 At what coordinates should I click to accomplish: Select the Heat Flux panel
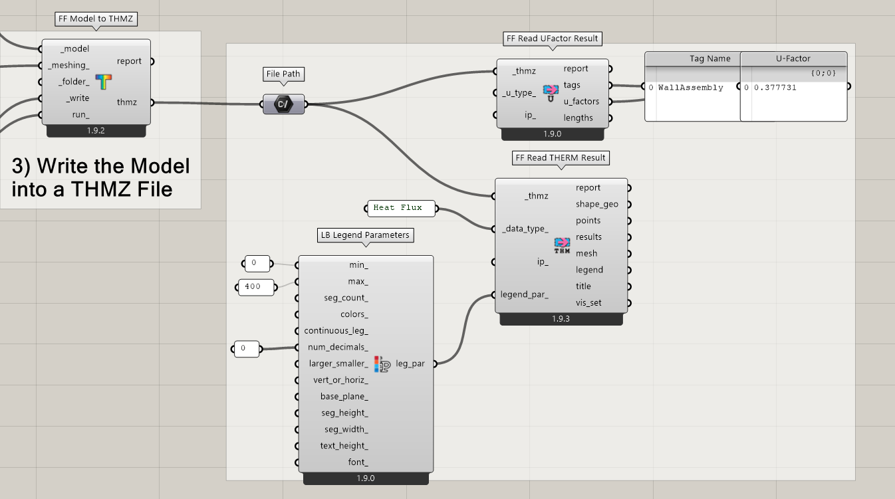[402, 208]
